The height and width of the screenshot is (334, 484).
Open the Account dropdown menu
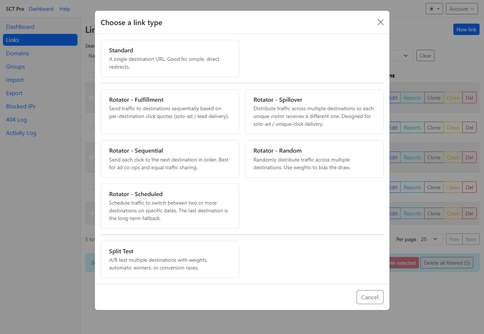coord(462,9)
